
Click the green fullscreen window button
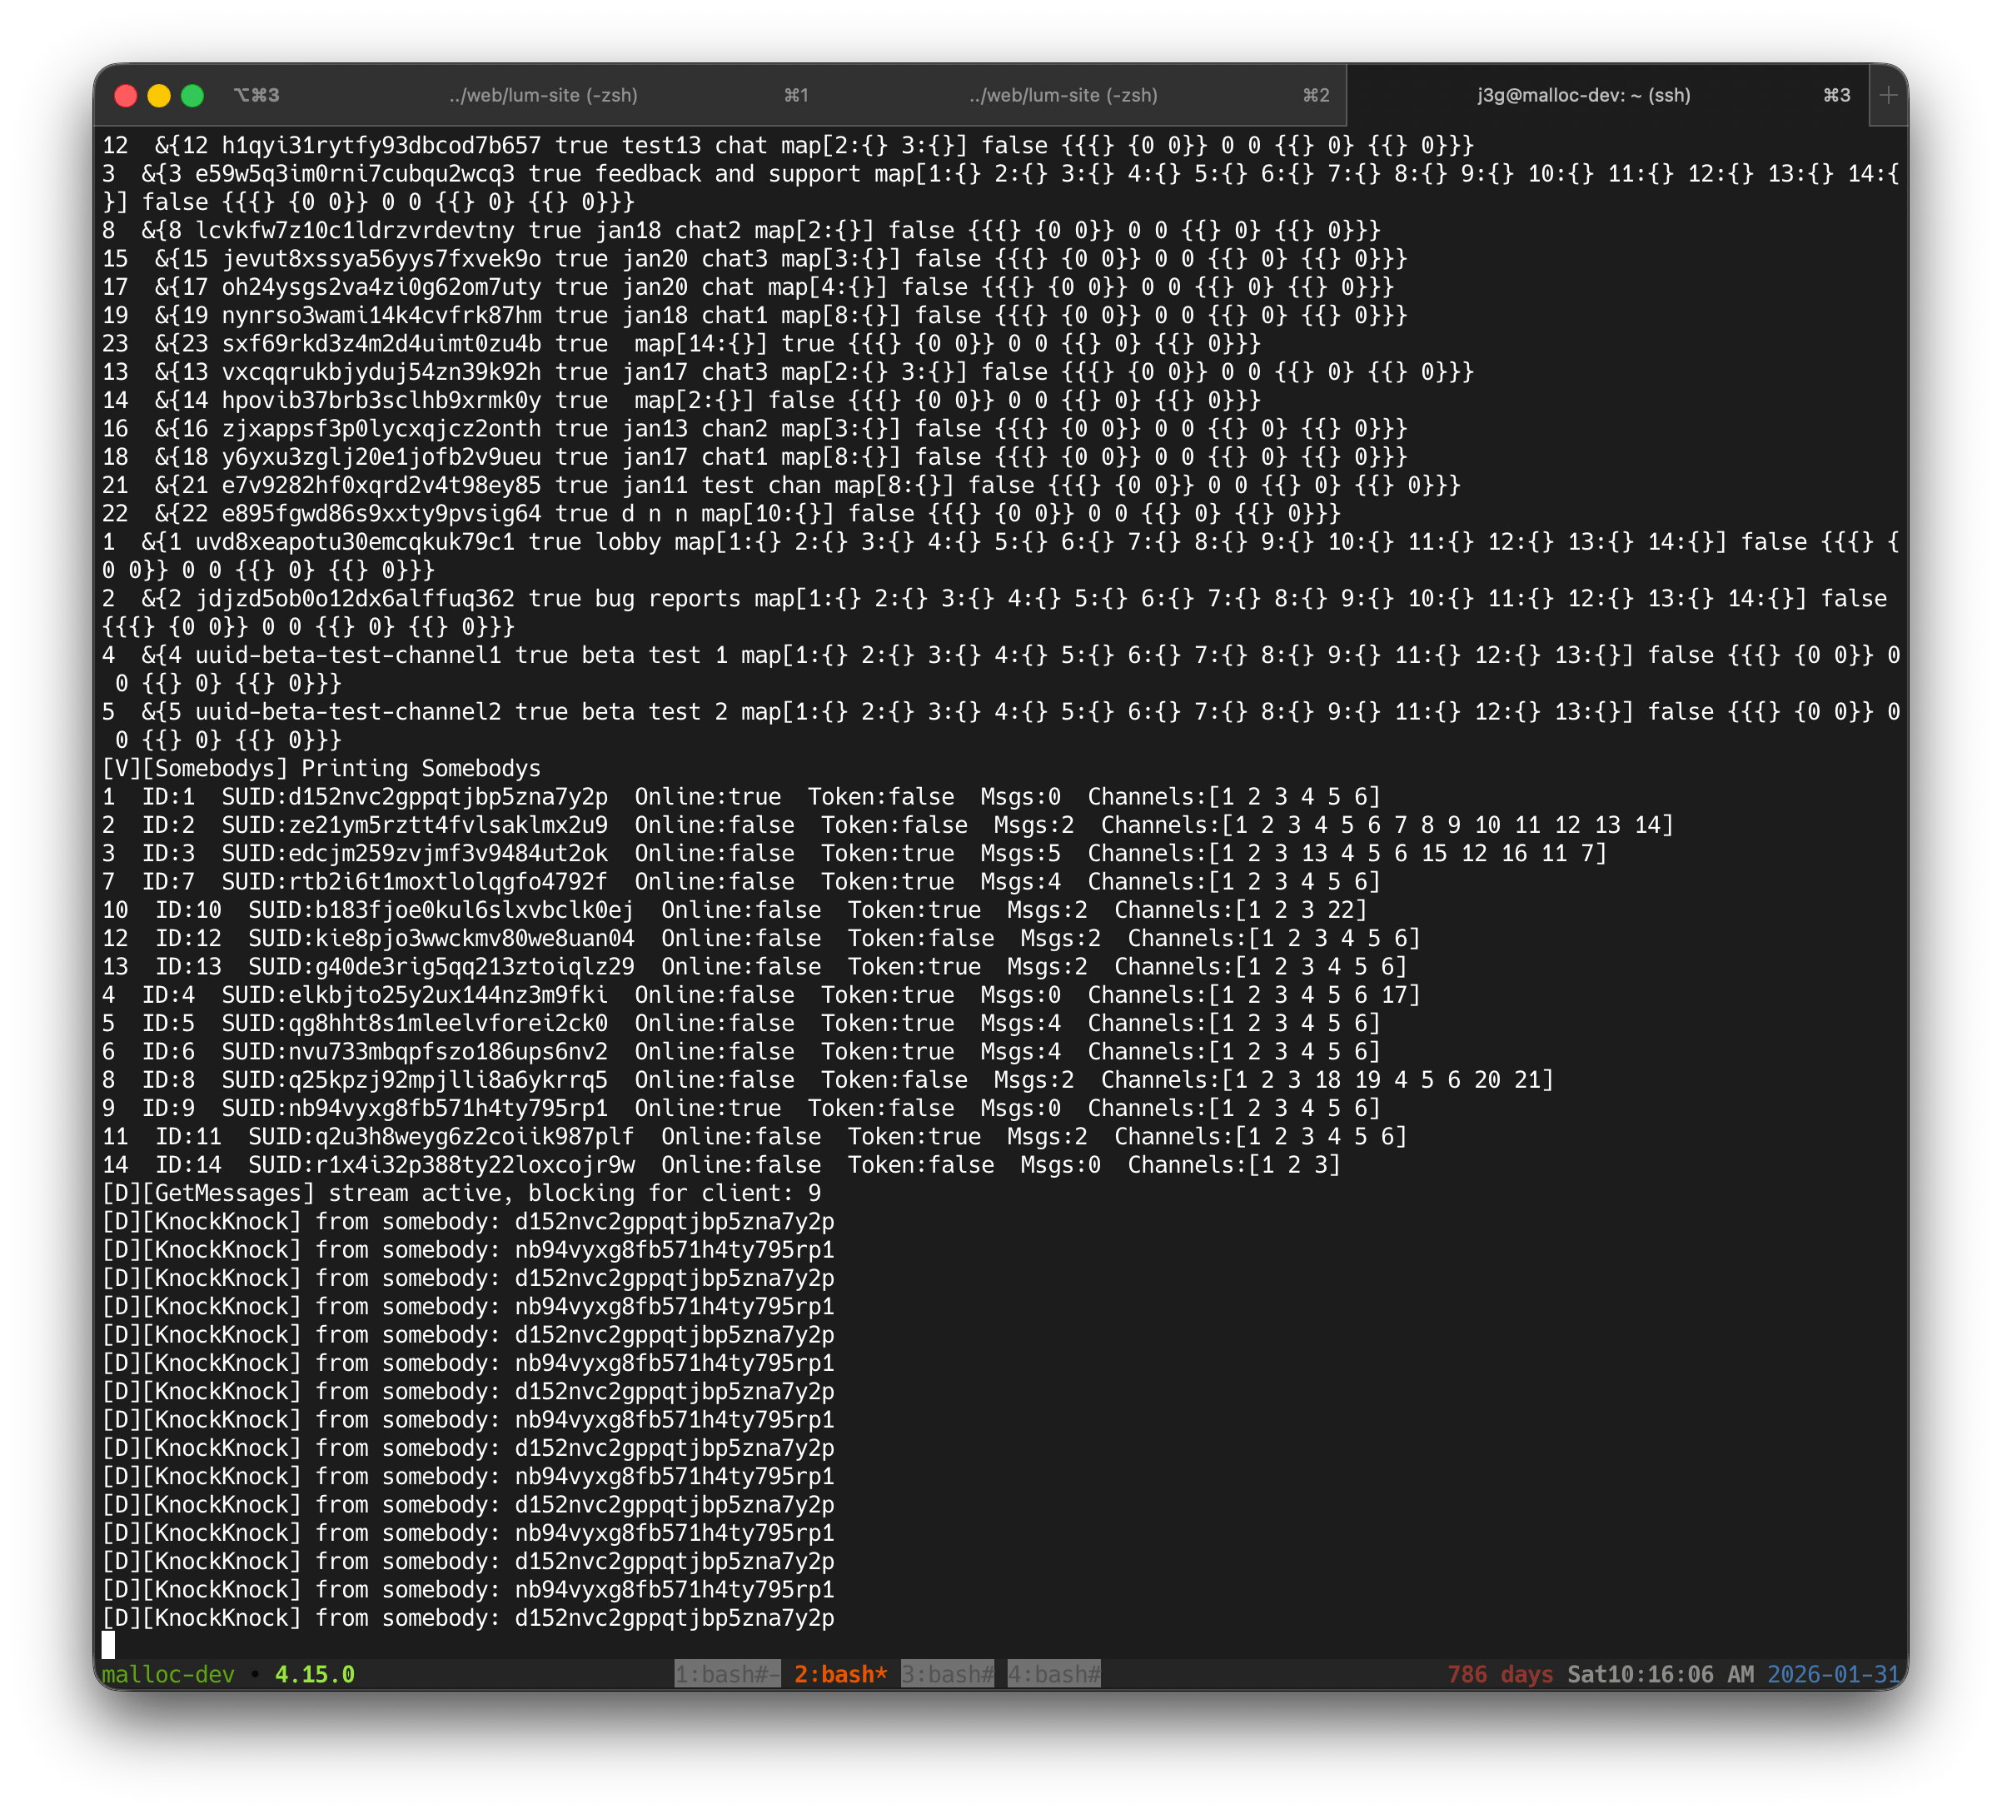192,96
